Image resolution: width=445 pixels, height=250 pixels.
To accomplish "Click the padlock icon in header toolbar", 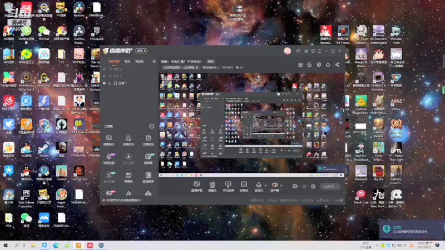I will click(x=309, y=64).
